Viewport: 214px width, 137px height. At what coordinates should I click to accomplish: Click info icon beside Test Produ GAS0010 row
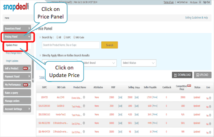(x=84, y=106)
